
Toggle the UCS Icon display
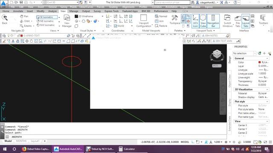point(195,21)
